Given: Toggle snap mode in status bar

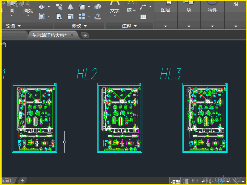Looking at the screenshot, I should click(195, 181).
